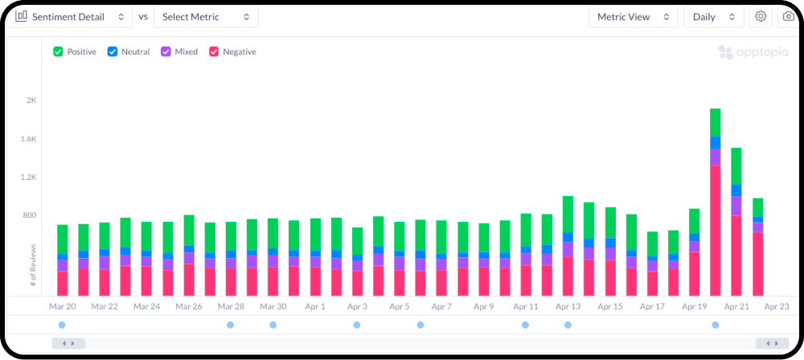Click the left scroll handle arrows
The height and width of the screenshot is (360, 804).
click(x=68, y=343)
